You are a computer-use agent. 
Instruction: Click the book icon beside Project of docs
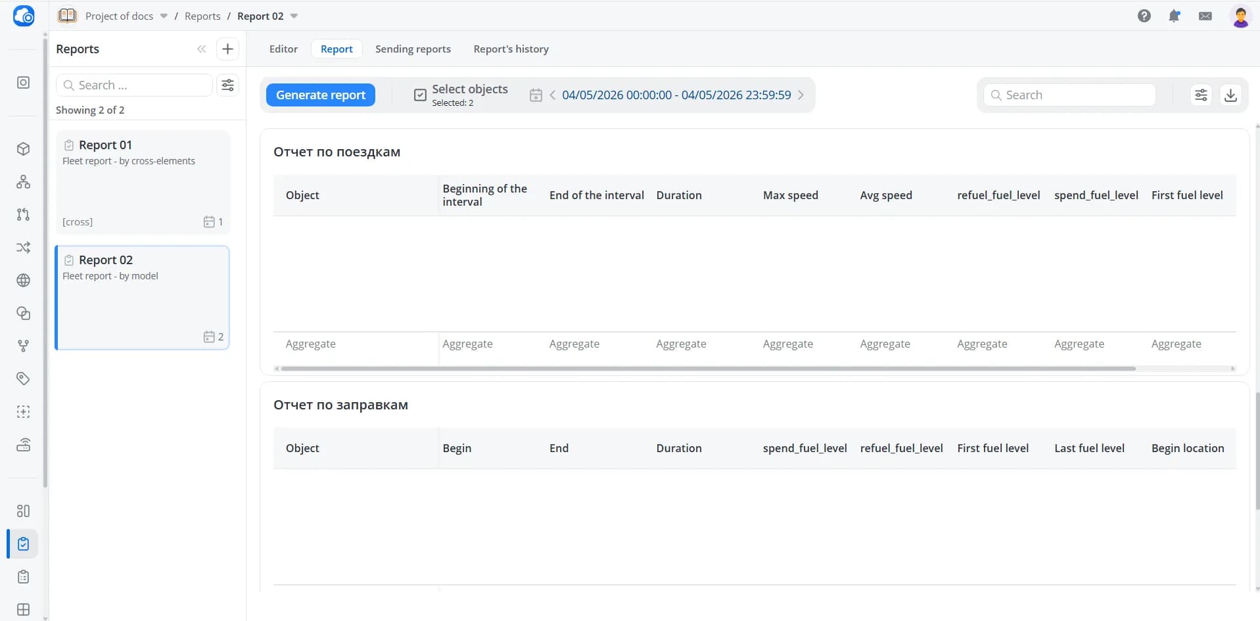coord(67,16)
